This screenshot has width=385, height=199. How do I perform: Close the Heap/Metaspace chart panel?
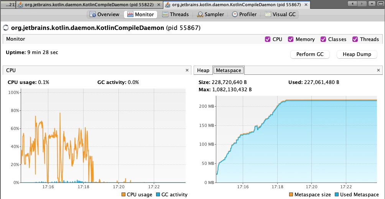[378, 71]
